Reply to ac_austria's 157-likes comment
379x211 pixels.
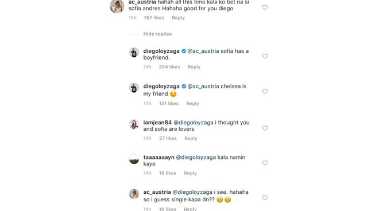tap(178, 18)
